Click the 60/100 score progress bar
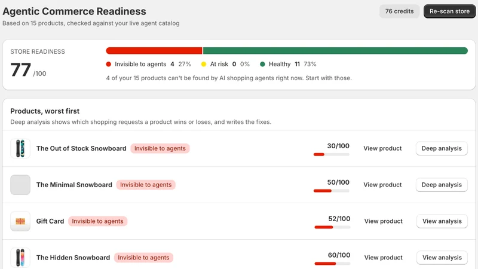This screenshot has width=478, height=269. tap(332, 264)
